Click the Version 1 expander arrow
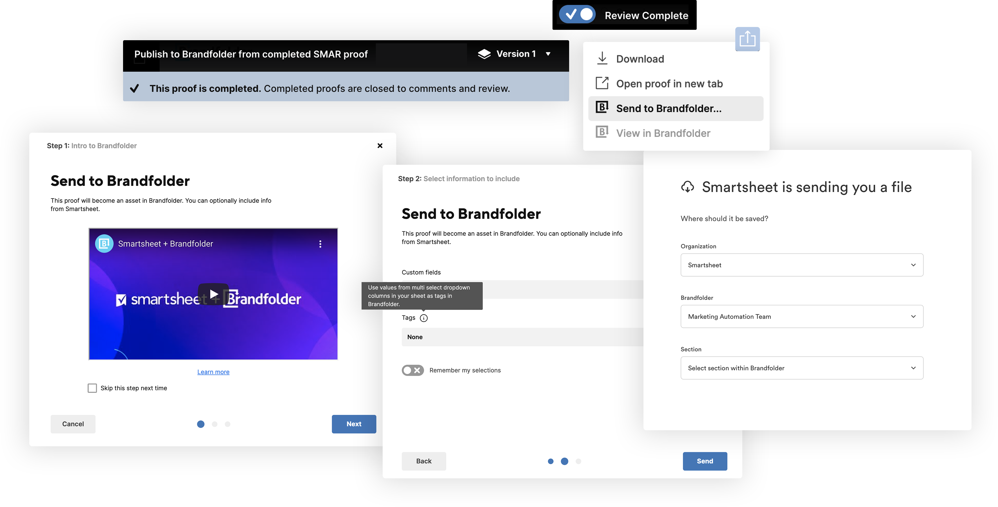 [x=549, y=54]
